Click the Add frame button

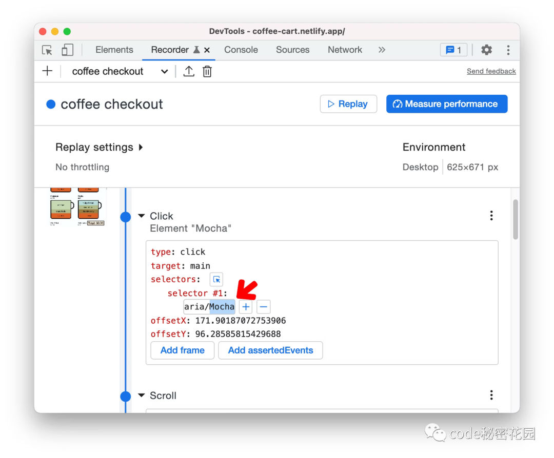click(x=182, y=350)
